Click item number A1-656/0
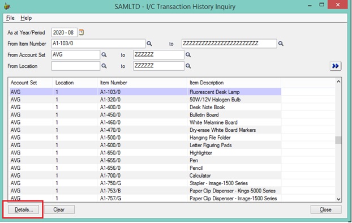Screen dimensions: 352x223 coord(110,168)
